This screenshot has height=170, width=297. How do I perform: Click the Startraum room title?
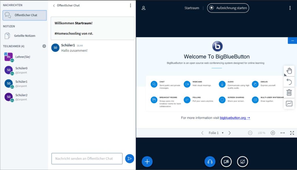tap(192, 8)
